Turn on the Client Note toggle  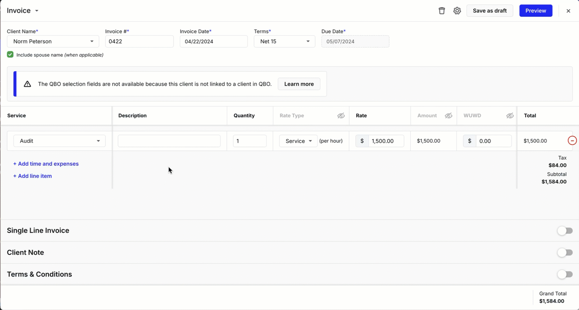pos(565,252)
